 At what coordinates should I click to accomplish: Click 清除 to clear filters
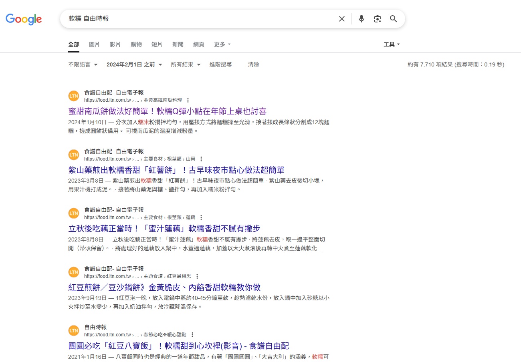pos(254,64)
